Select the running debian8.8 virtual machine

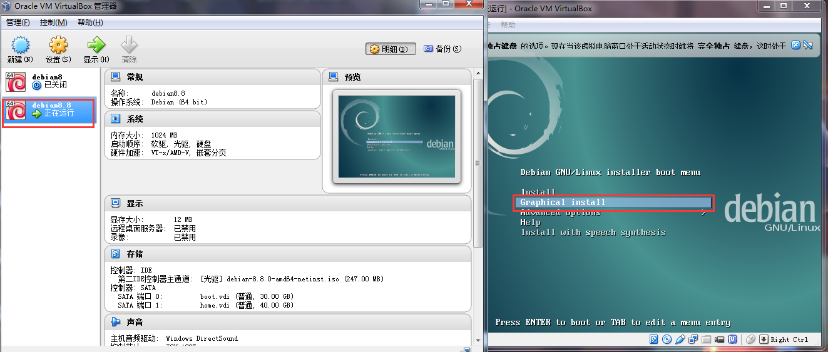pos(49,109)
